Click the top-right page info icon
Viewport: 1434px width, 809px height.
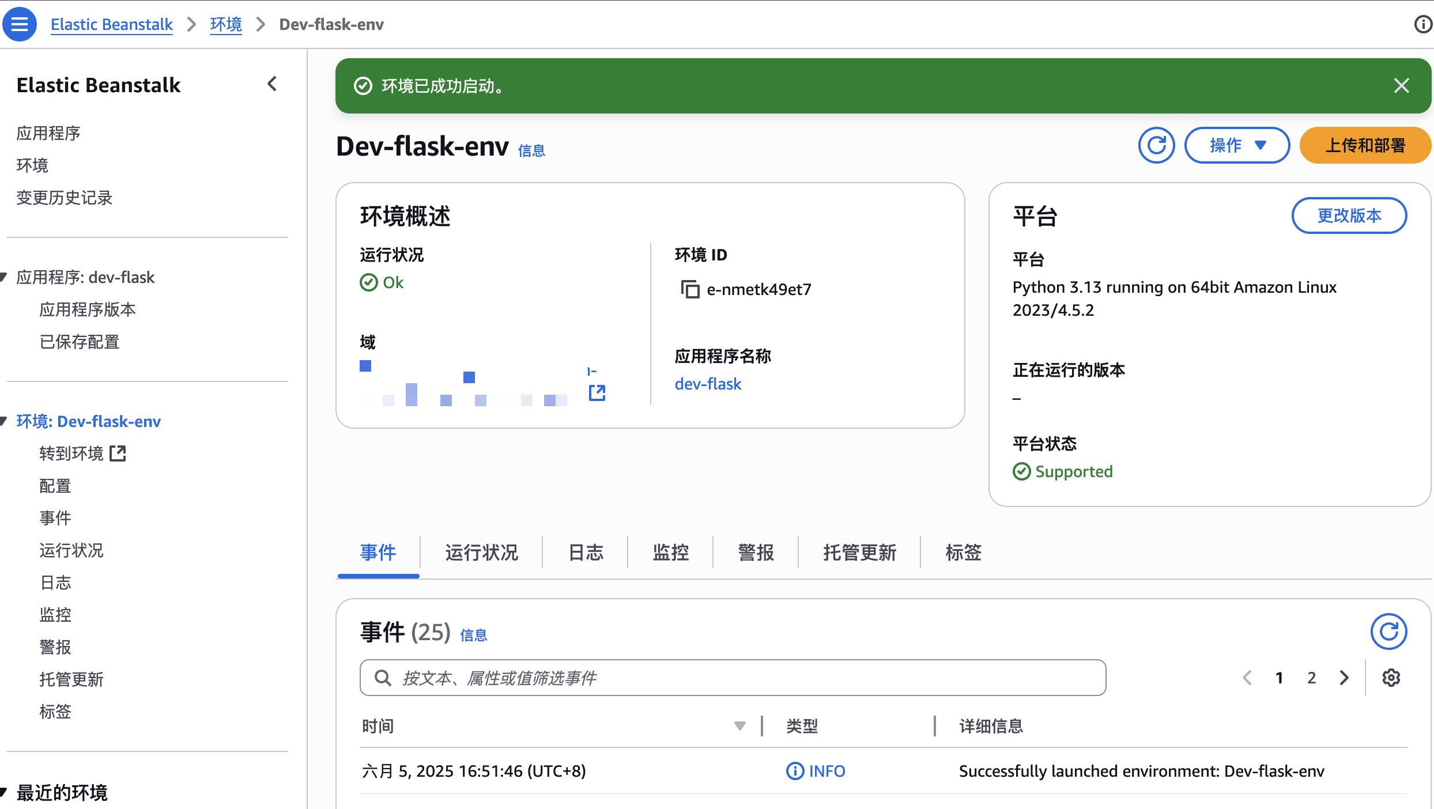point(1422,24)
